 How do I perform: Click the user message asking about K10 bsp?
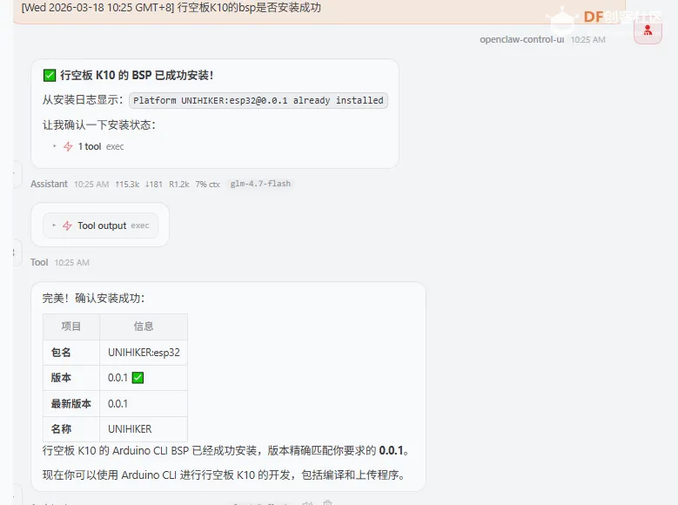[x=319, y=10]
